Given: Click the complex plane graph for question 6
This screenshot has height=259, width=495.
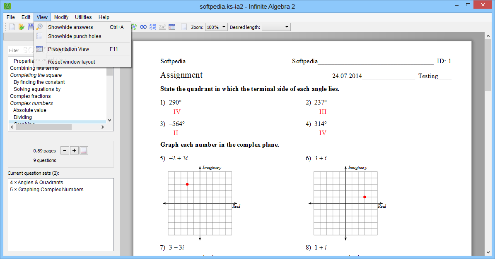Looking at the screenshot, I should pyautogui.click(x=346, y=203).
